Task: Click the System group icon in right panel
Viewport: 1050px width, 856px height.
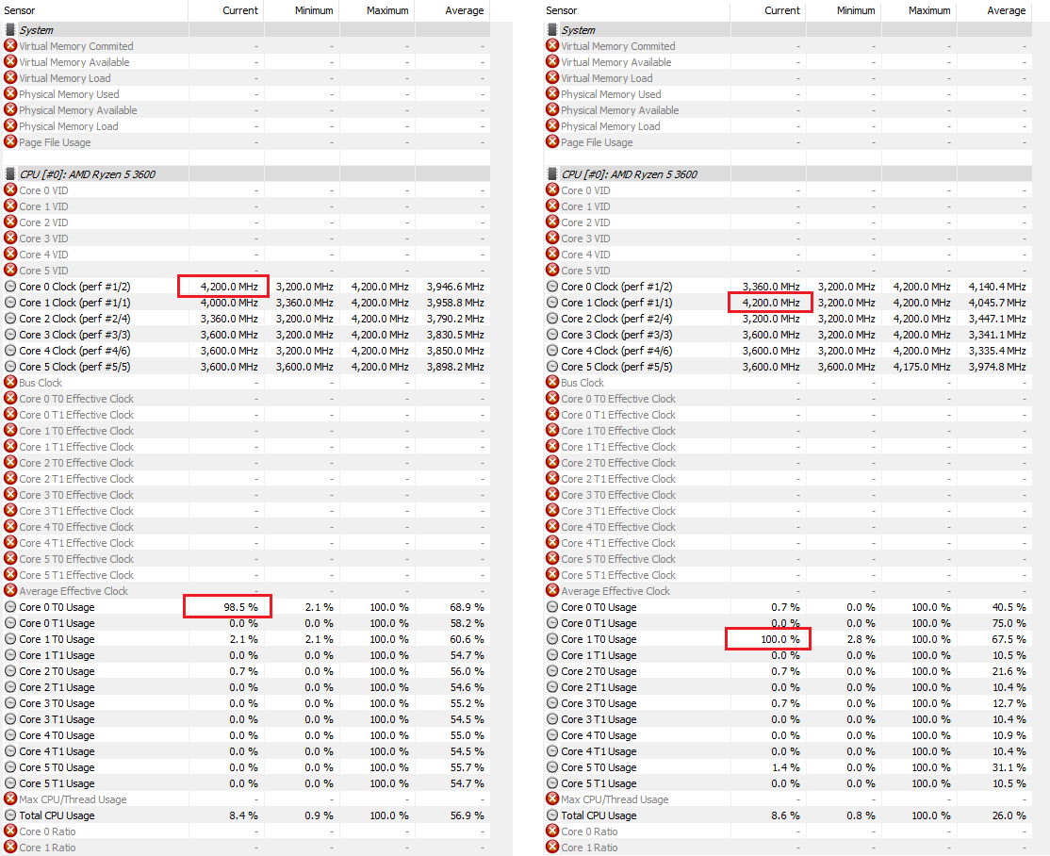Action: (x=552, y=30)
